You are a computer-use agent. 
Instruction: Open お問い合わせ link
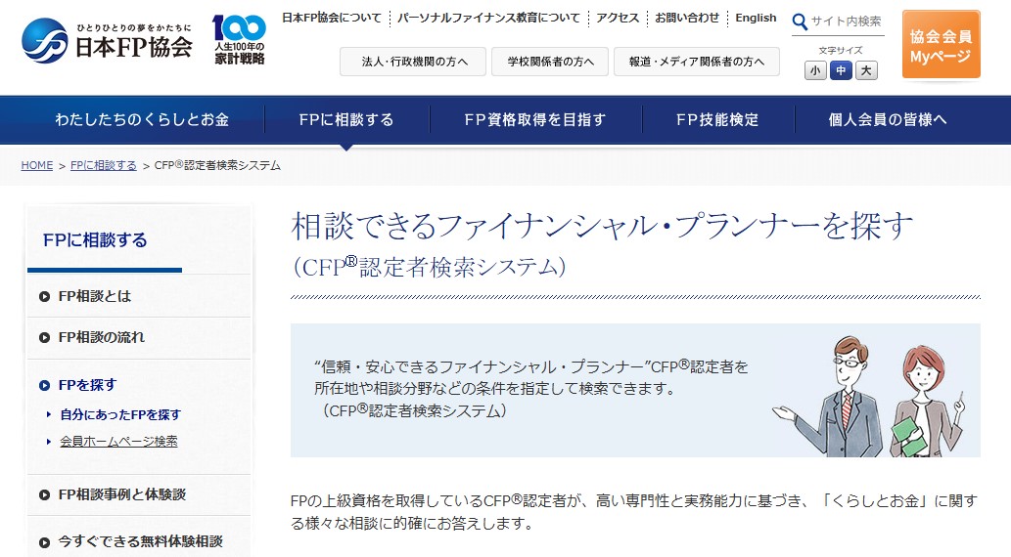(687, 18)
